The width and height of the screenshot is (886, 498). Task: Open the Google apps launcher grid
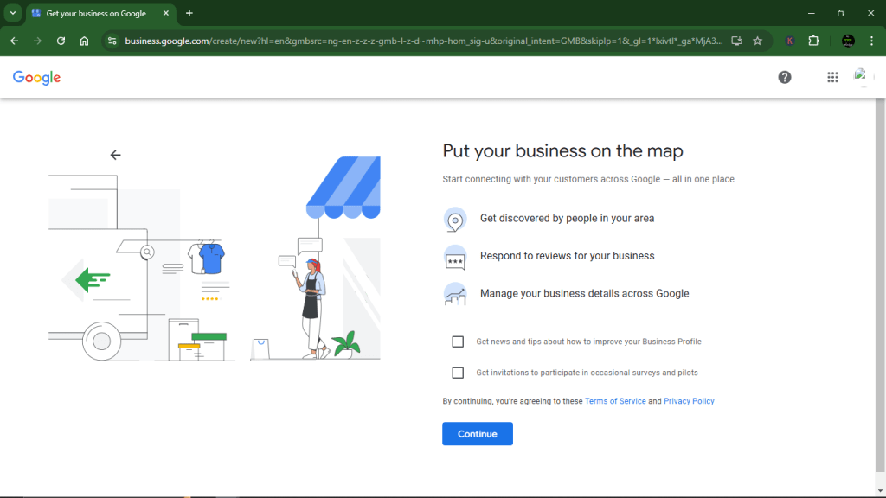pyautogui.click(x=832, y=77)
